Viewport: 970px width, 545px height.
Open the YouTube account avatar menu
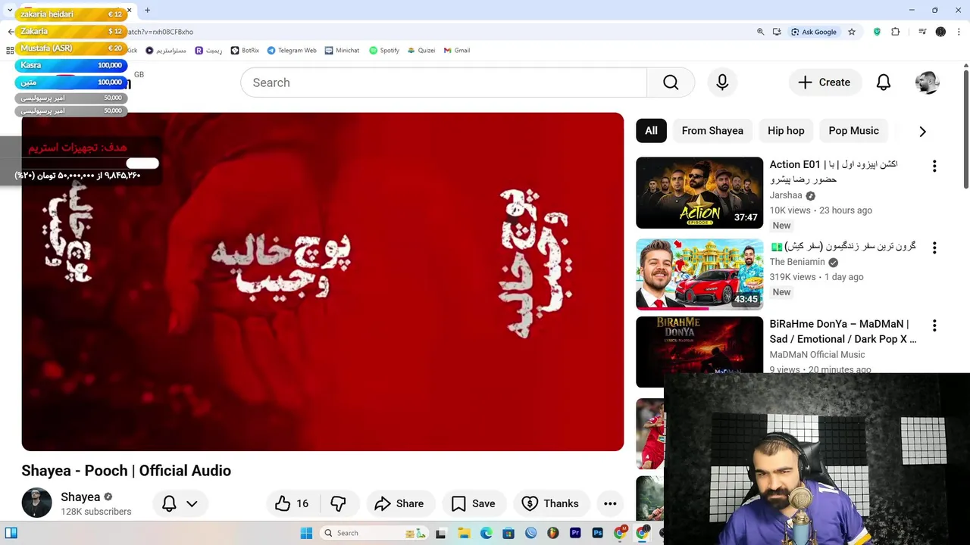pyautogui.click(x=927, y=83)
